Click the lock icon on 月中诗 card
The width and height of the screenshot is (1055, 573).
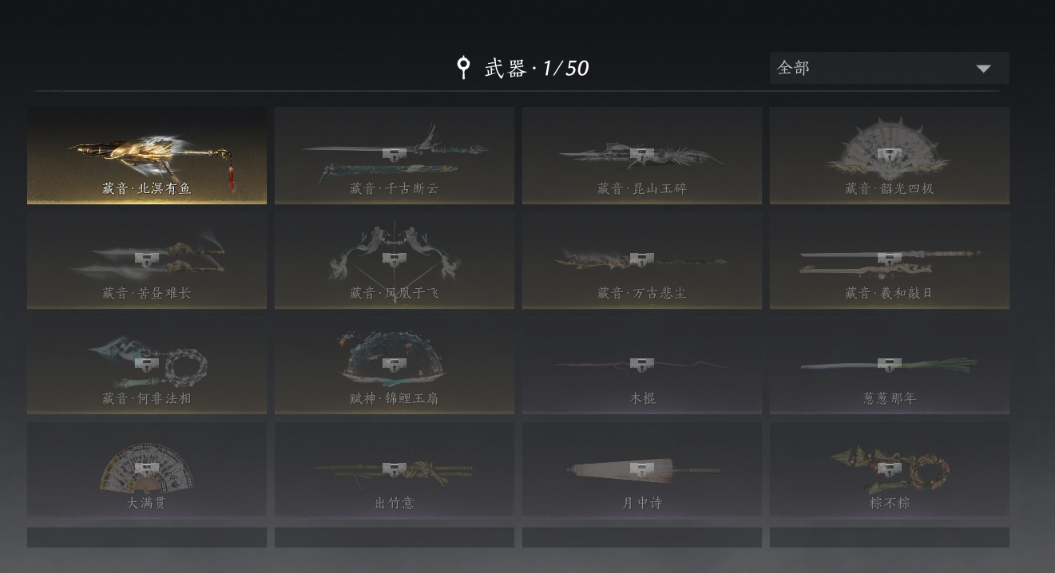click(642, 468)
